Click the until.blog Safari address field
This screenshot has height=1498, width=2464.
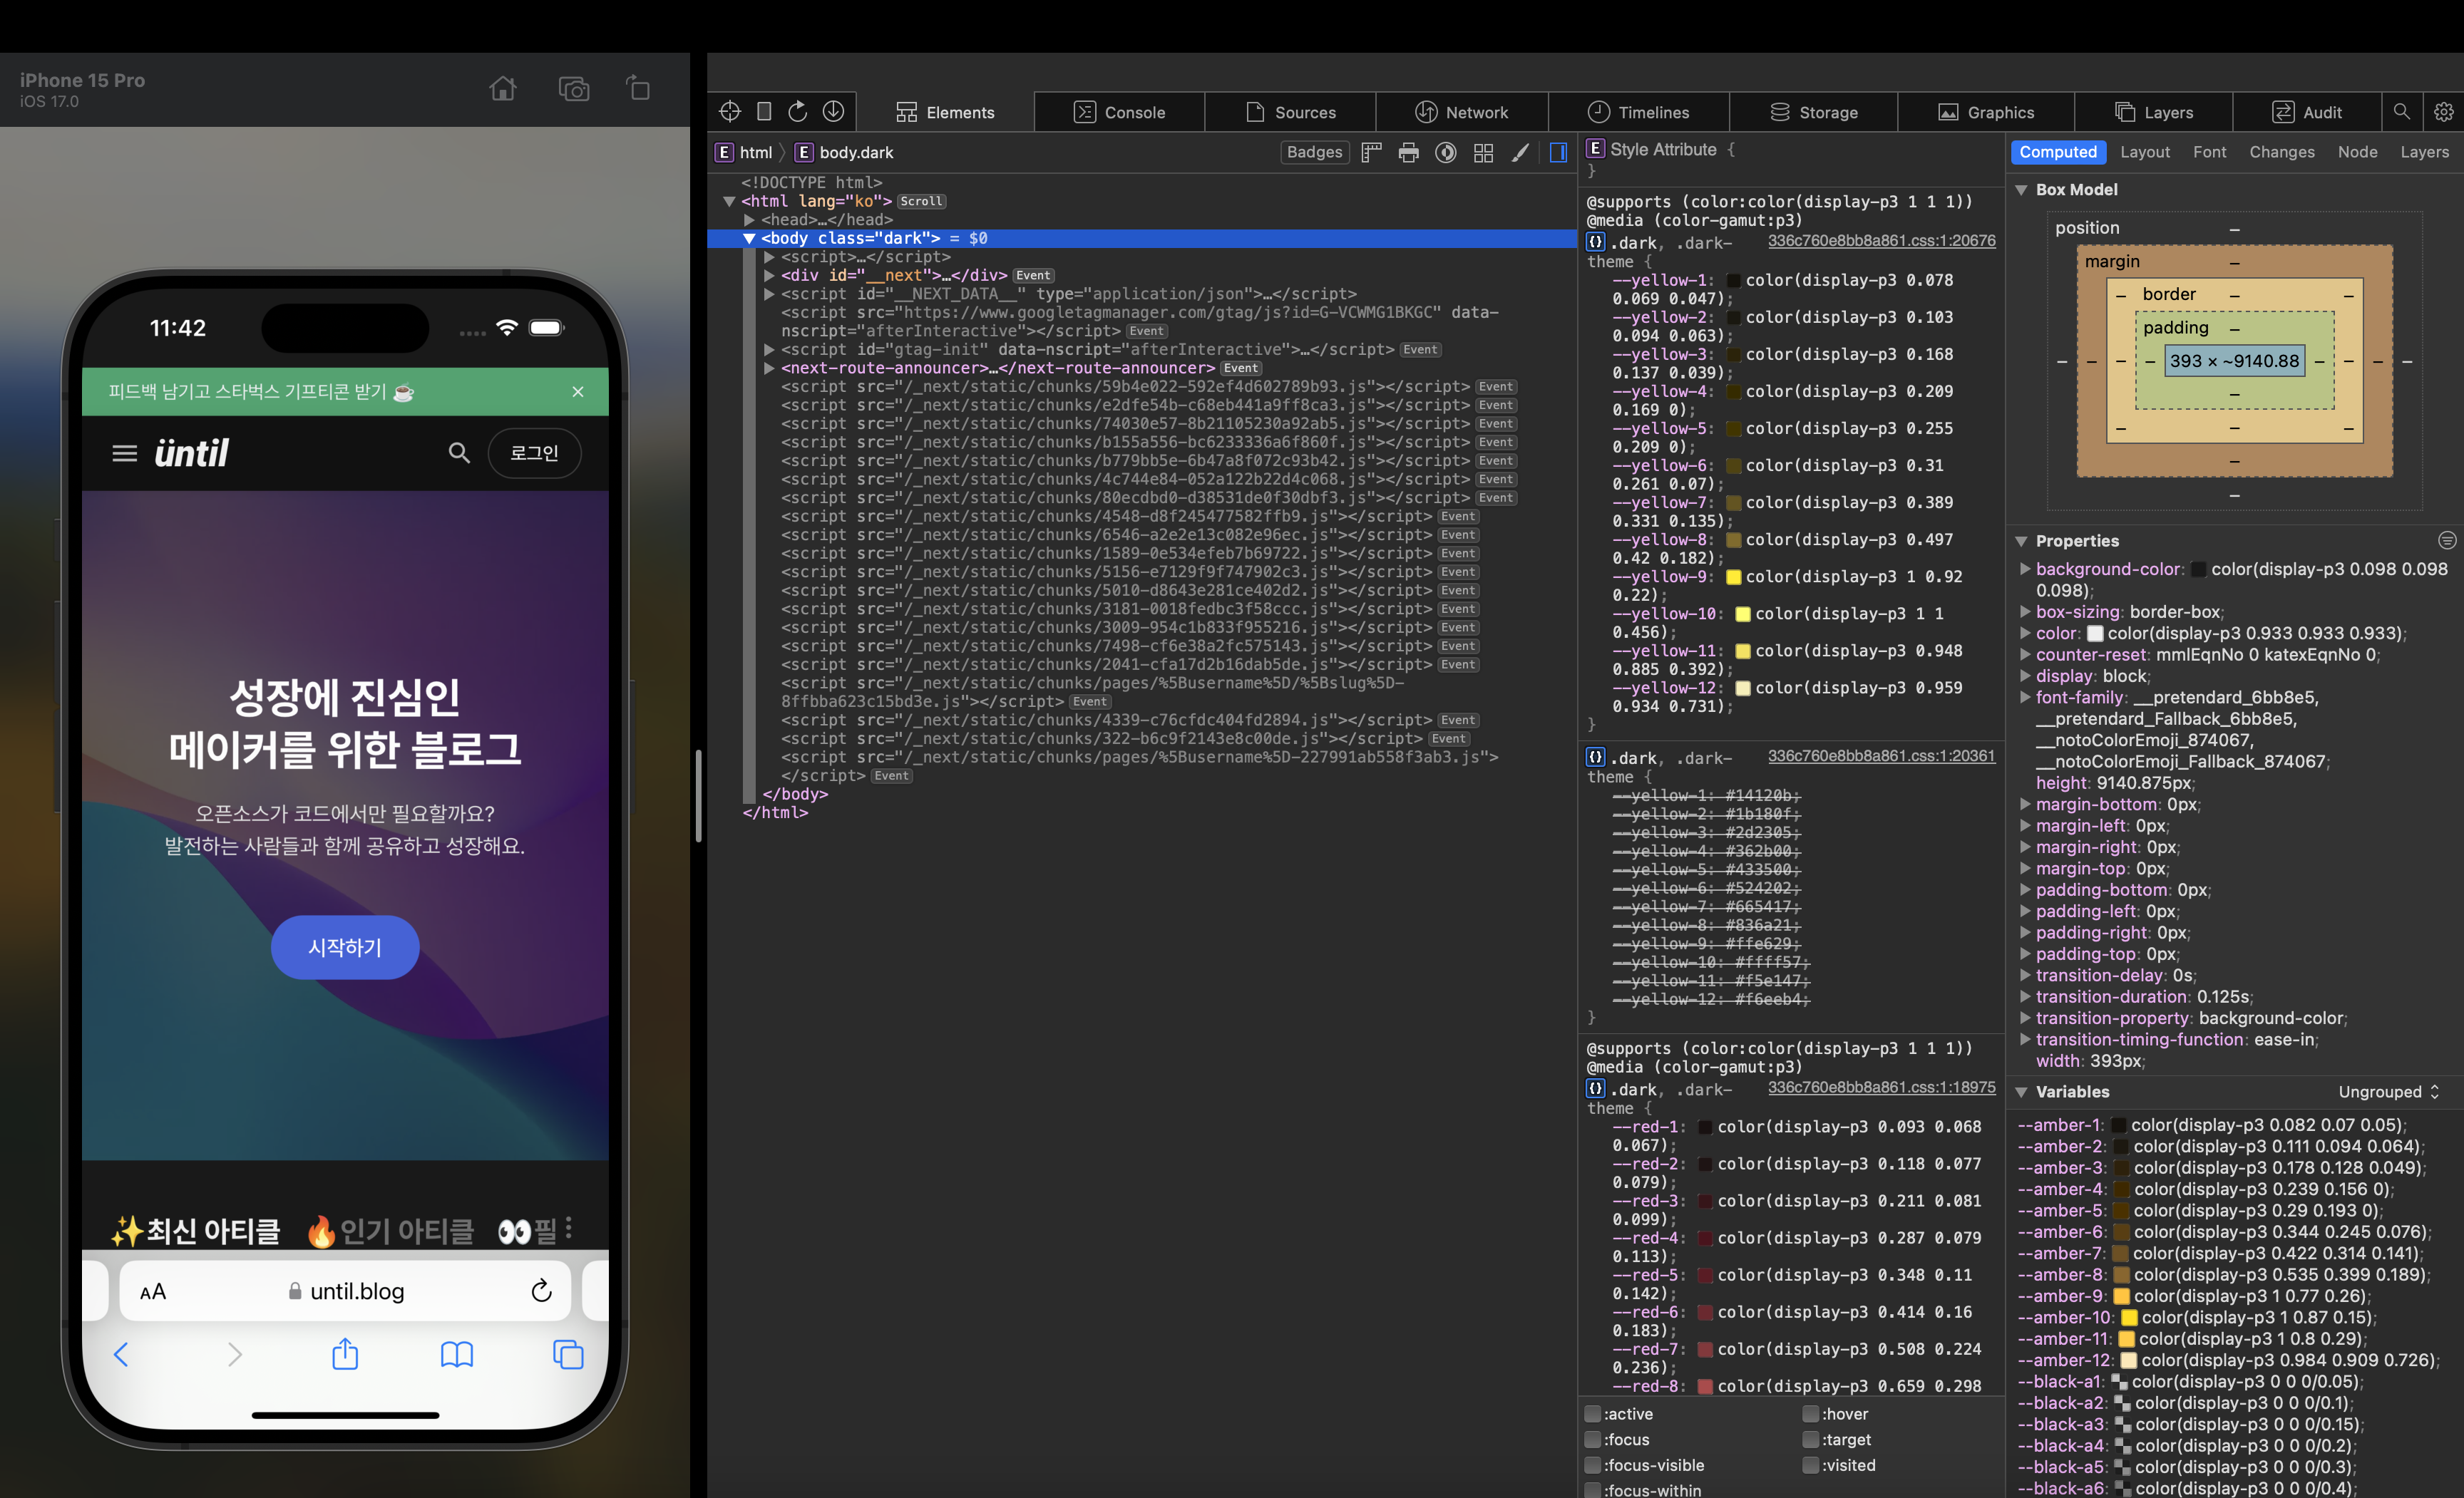point(345,1291)
